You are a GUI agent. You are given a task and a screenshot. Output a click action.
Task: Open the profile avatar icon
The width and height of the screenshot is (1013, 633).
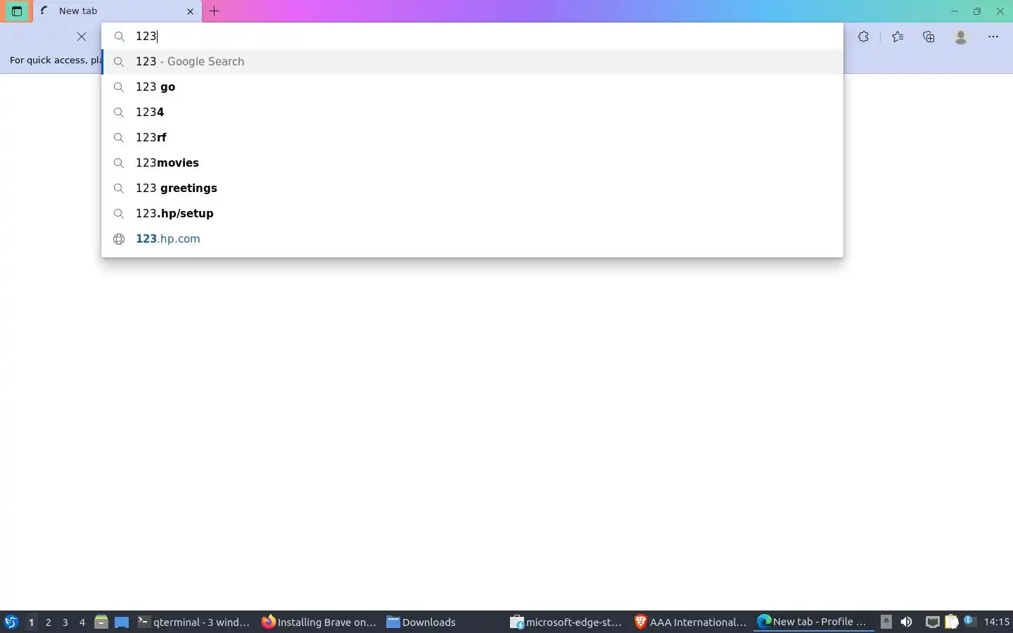(x=961, y=37)
